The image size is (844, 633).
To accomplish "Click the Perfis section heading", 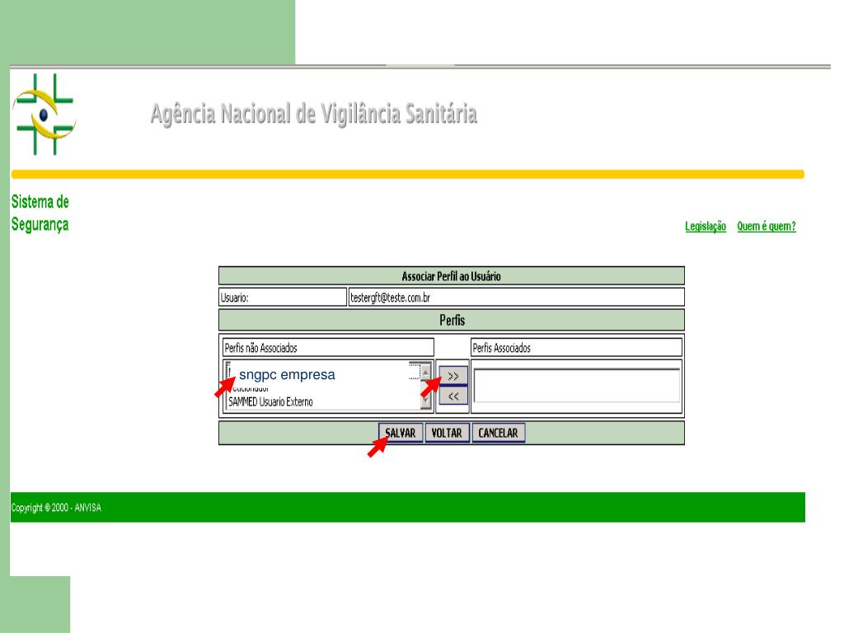I will click(452, 321).
